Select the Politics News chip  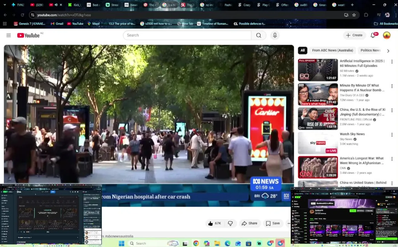(x=370, y=50)
